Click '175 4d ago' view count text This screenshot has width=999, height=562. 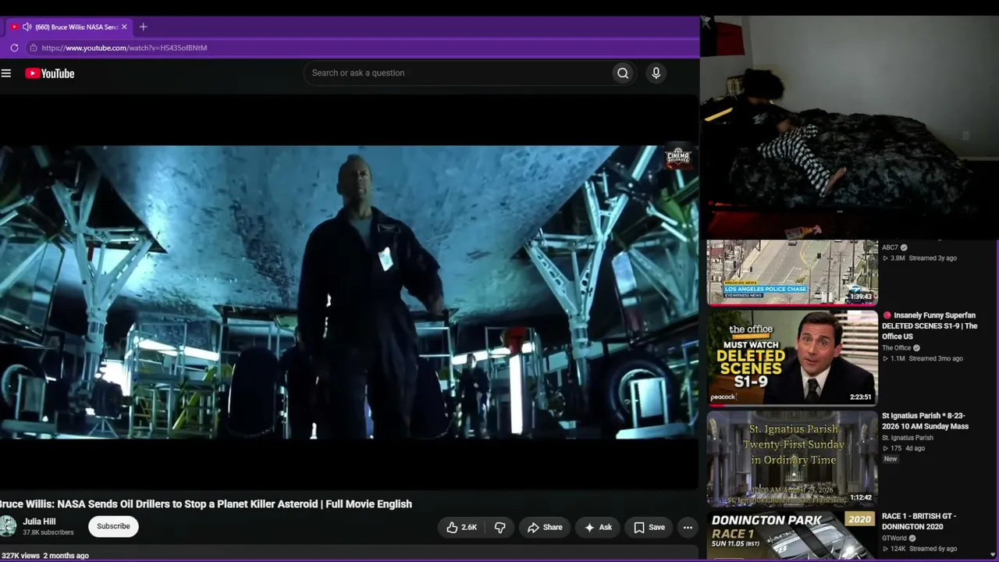pos(904,449)
